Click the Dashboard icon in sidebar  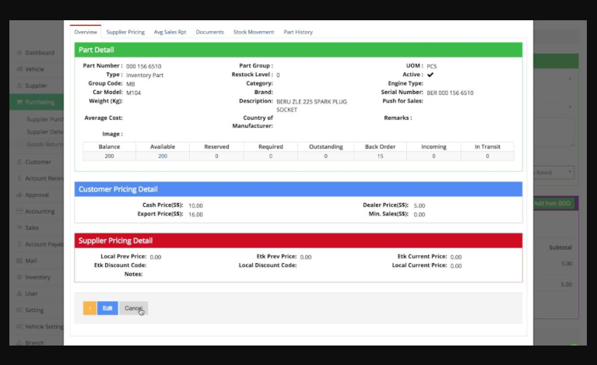point(19,52)
